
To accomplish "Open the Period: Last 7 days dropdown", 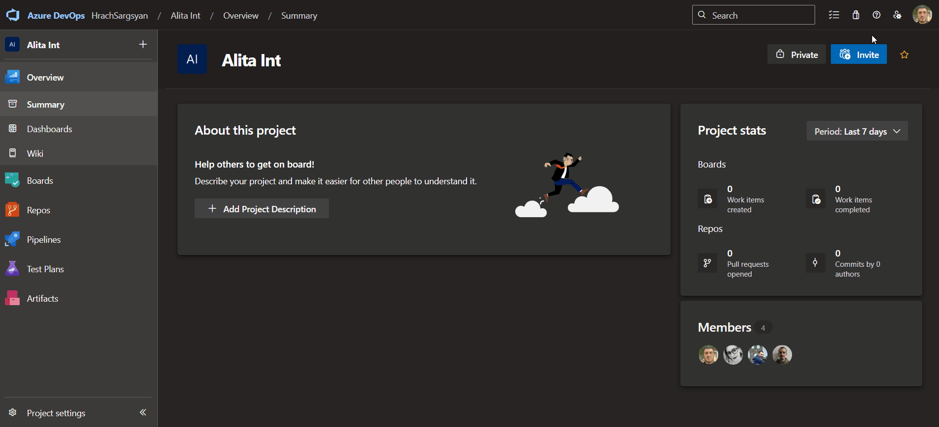I will pyautogui.click(x=857, y=131).
